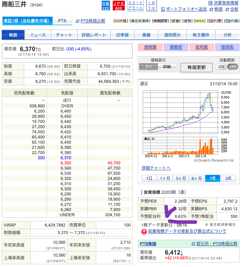
Task: Select the 6ヶ月 chart period
Action: tap(196, 178)
